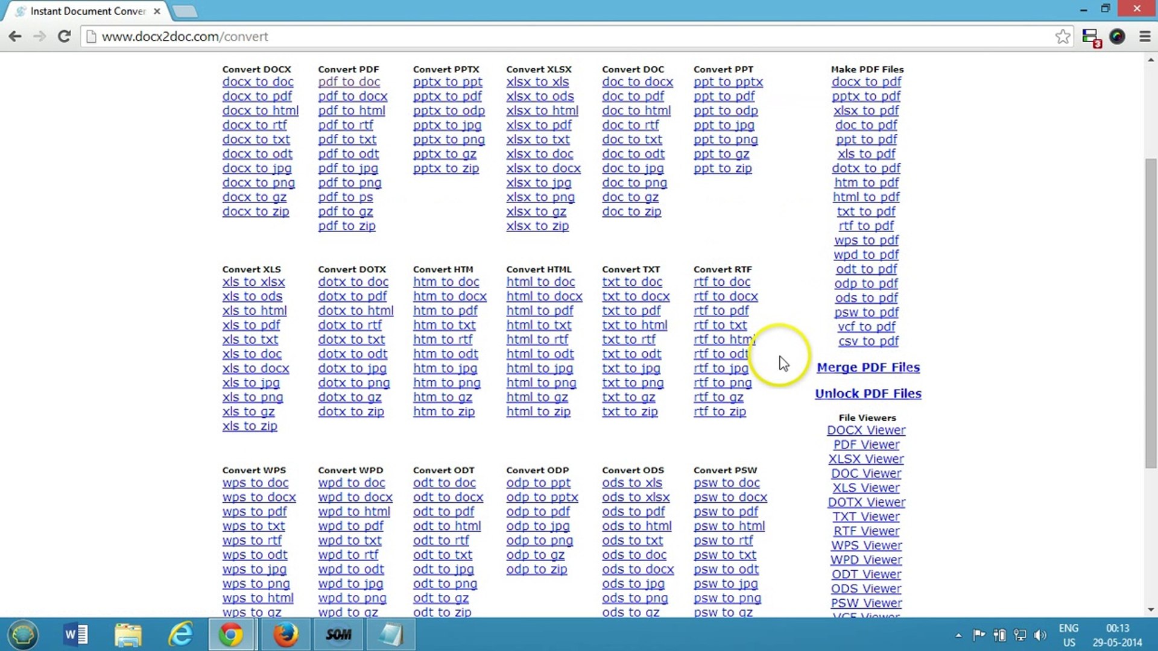This screenshot has height=651, width=1158.
Task: Open Chrome hamburger menu
Action: (x=1145, y=36)
